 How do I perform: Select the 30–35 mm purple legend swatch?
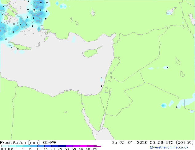pos(69,146)
